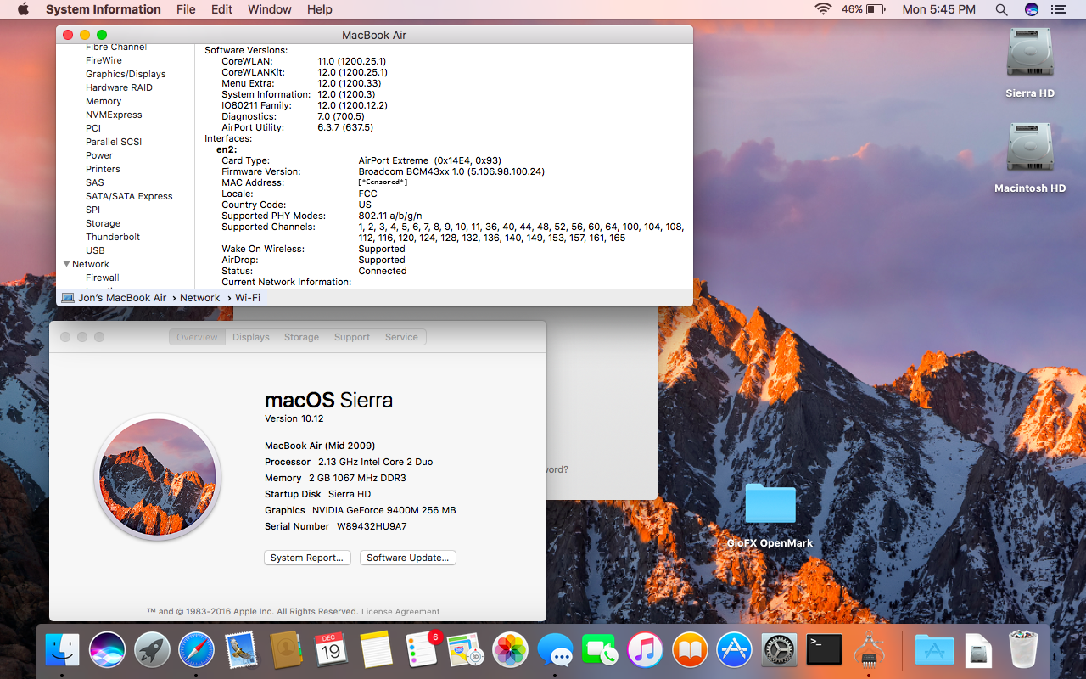Viewport: 1086px width, 679px height.
Task: Open Reminders icon with badge 6
Action: [x=422, y=649]
